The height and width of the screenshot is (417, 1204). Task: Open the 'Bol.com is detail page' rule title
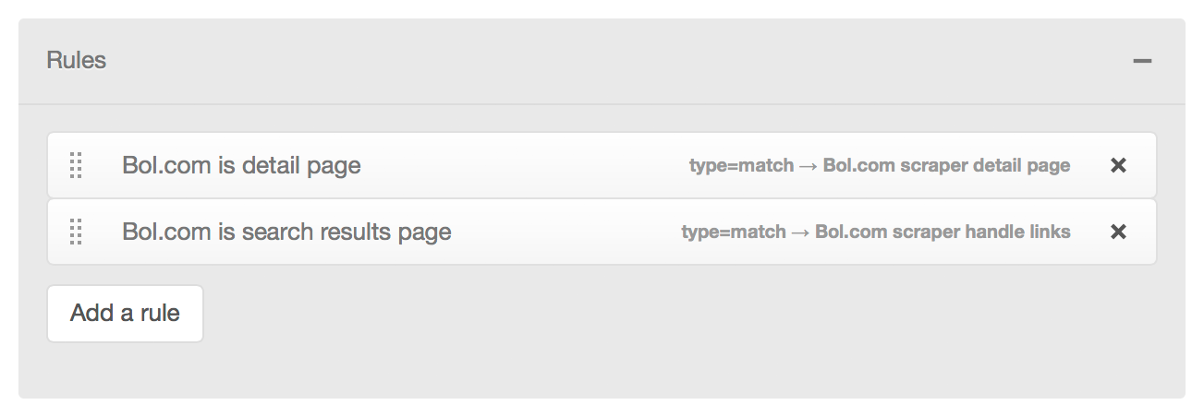tap(241, 166)
